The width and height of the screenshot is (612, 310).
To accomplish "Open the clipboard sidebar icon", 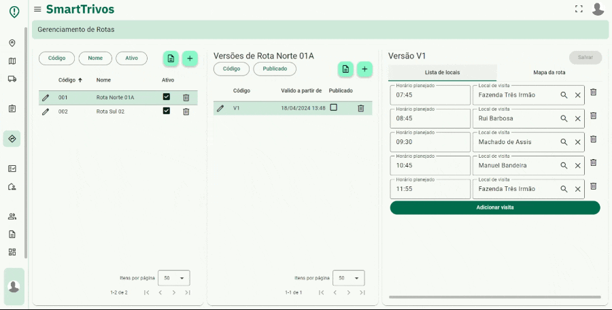I will [12, 109].
